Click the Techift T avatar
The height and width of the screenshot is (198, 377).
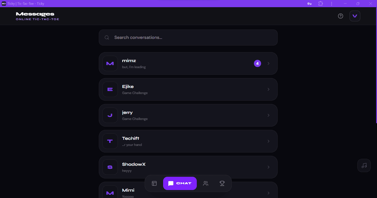click(x=110, y=141)
